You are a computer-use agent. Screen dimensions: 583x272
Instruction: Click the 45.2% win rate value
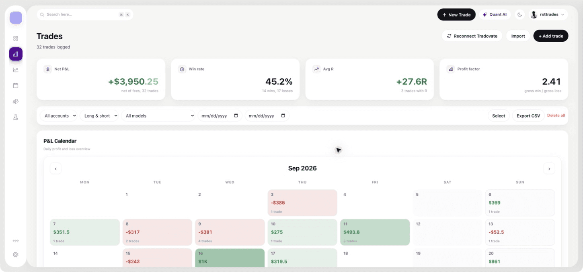279,82
